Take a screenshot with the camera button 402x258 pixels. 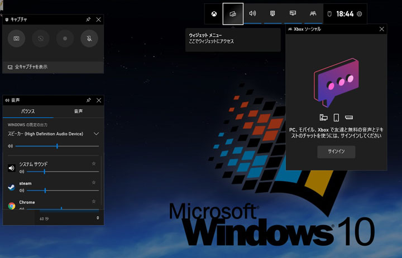(x=16, y=38)
